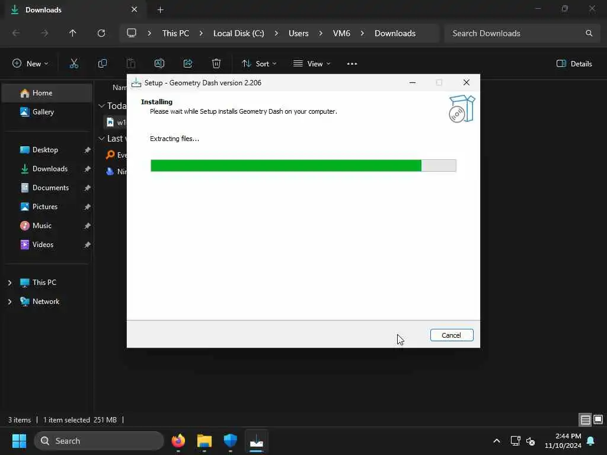Expand the Network tree node

pyautogui.click(x=9, y=302)
